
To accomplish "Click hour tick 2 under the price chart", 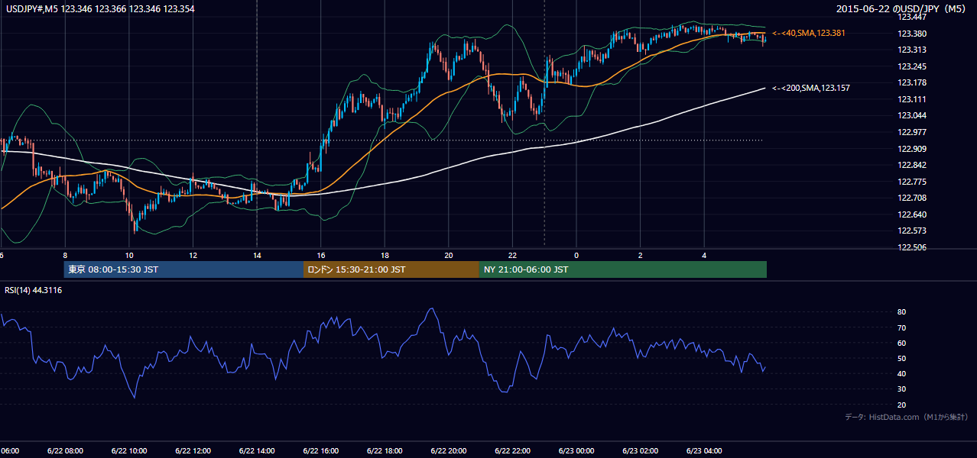I will pos(641,256).
